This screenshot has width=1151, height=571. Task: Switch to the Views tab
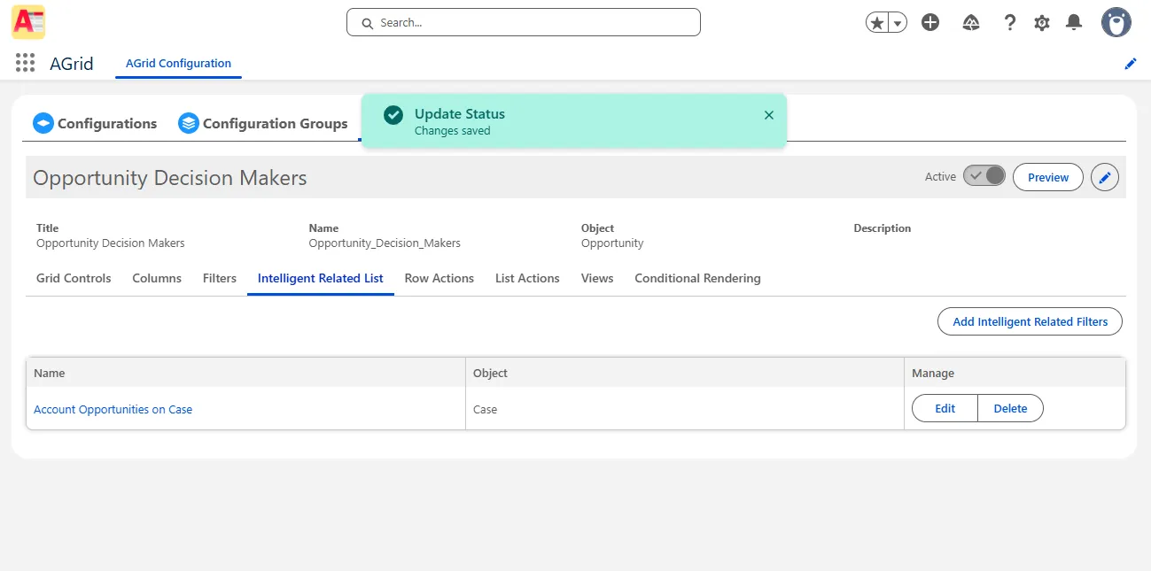click(597, 278)
